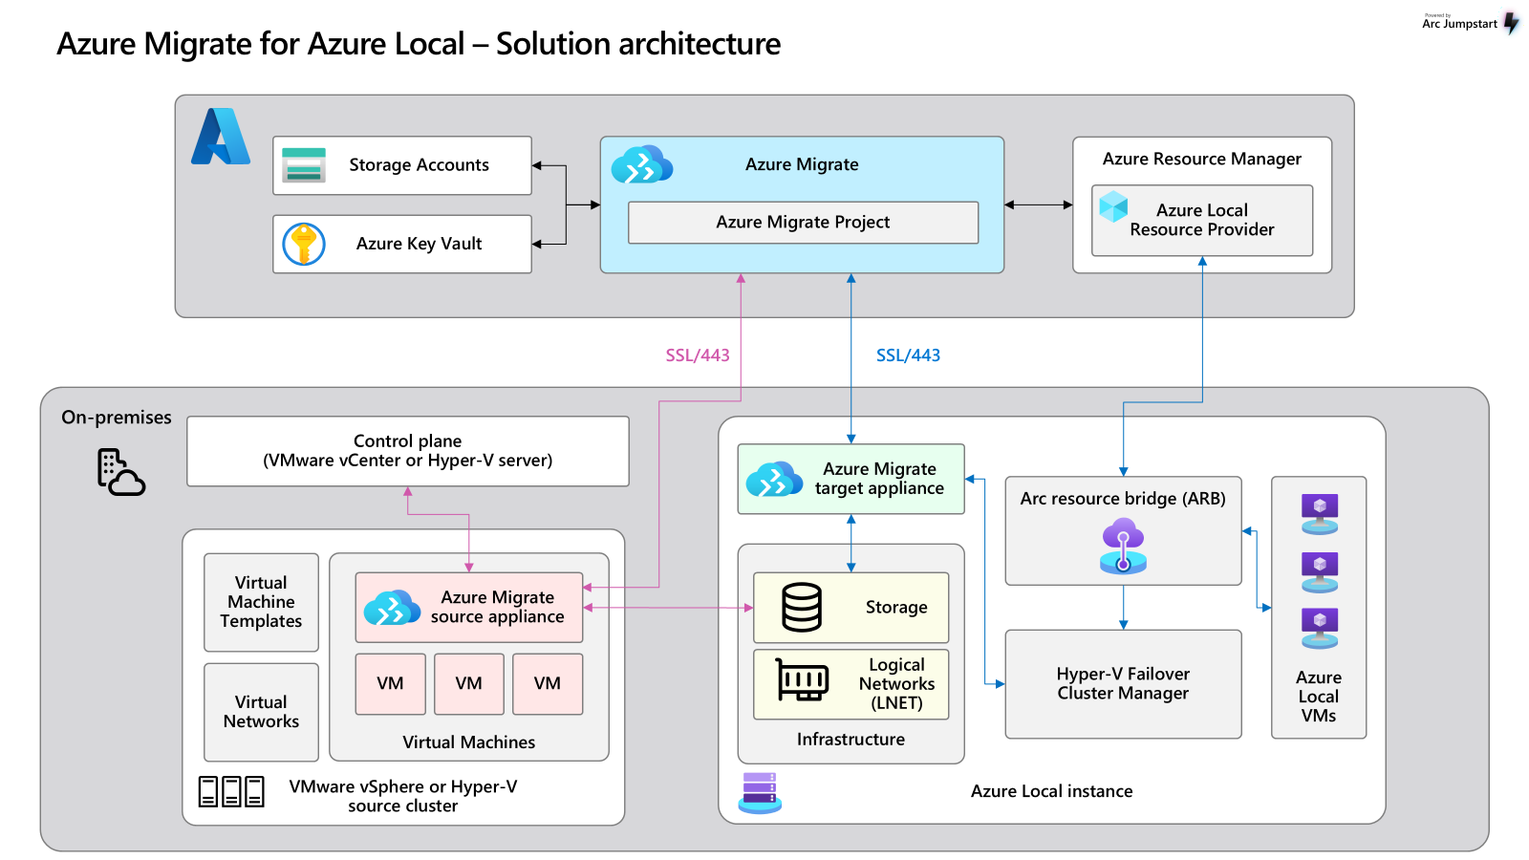The height and width of the screenshot is (860, 1529).
Task: Click the Azure Key Vault key icon
Action: [x=304, y=244]
